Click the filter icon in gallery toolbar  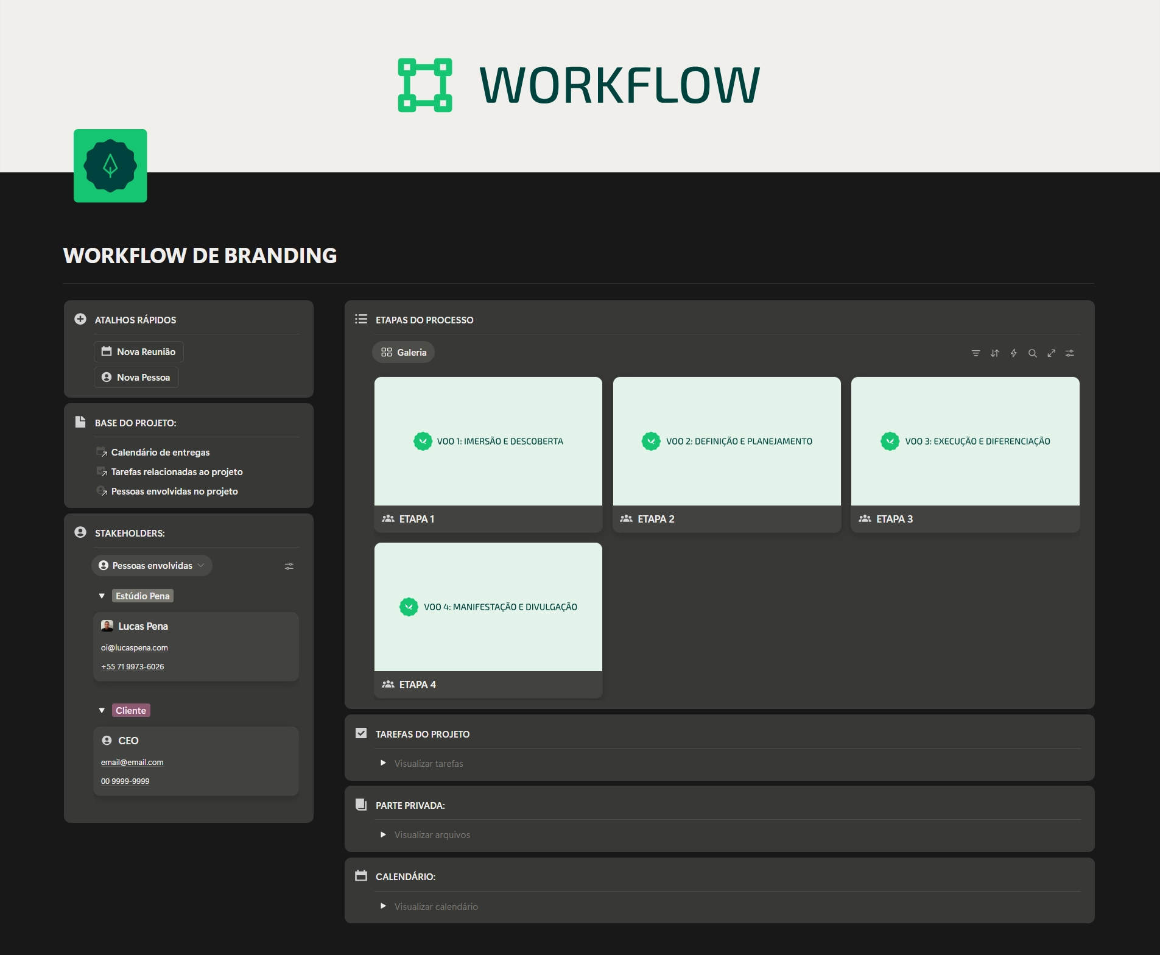click(x=975, y=353)
